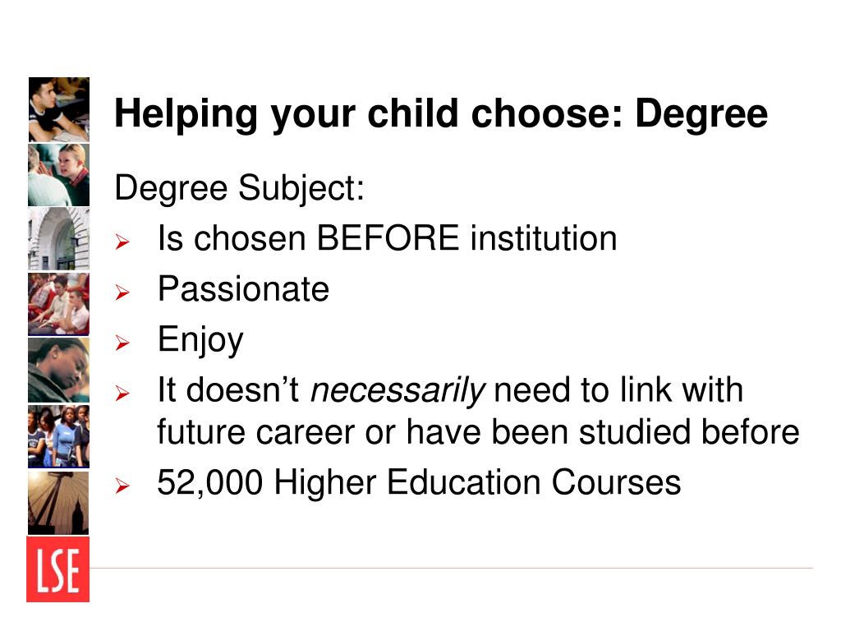
Task: Select the photo of walking student group
Action: point(59,436)
